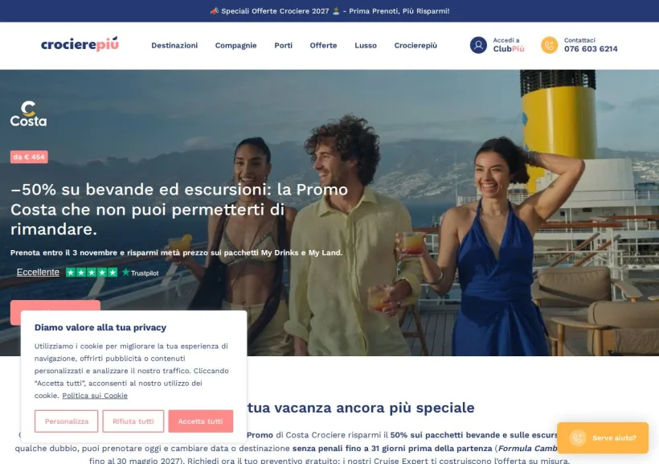Screen dimensions: 659x464
Task: Click Accedi a ClubPiù link
Action: point(509,45)
